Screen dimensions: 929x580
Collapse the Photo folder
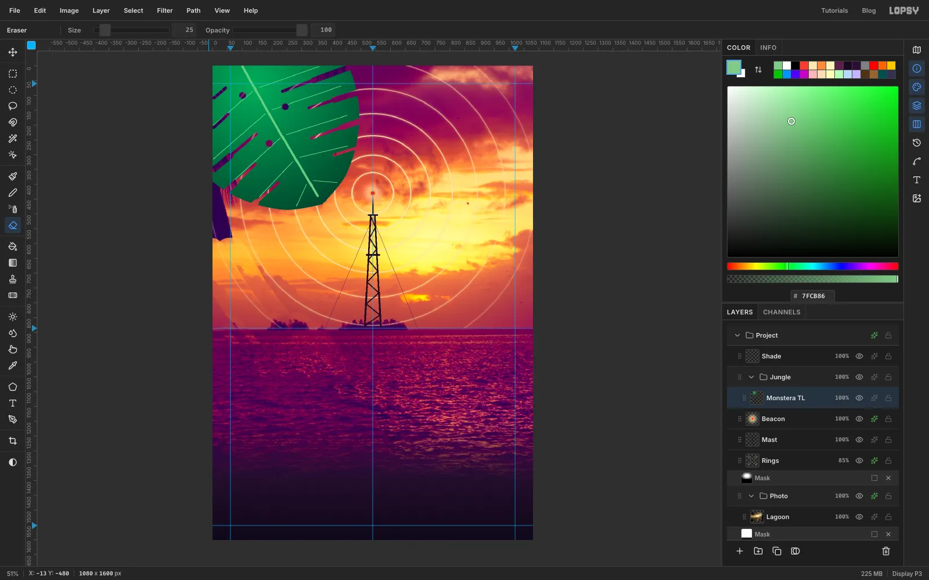coord(751,496)
